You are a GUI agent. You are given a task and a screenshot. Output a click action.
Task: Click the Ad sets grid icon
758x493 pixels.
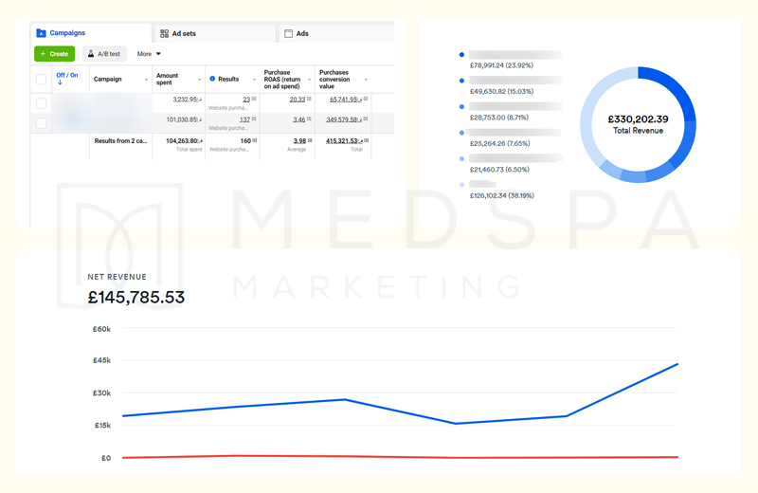coord(164,33)
